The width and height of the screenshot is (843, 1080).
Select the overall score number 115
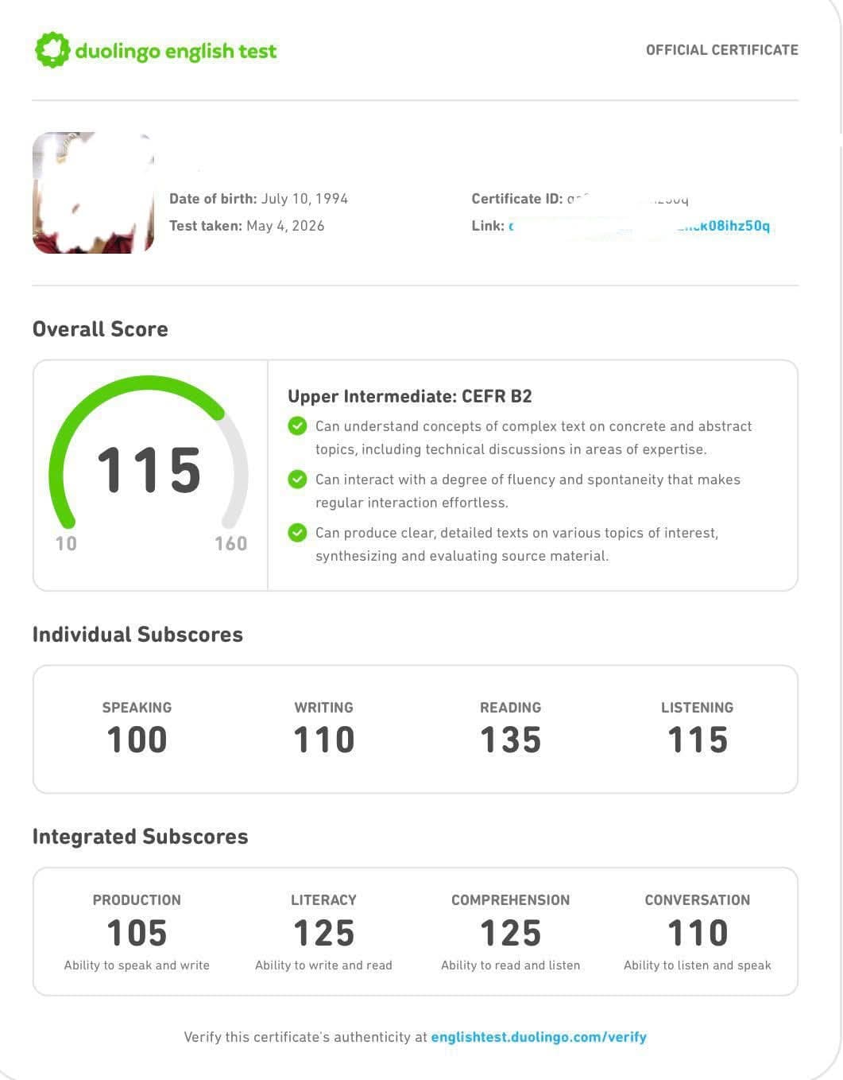[149, 470]
